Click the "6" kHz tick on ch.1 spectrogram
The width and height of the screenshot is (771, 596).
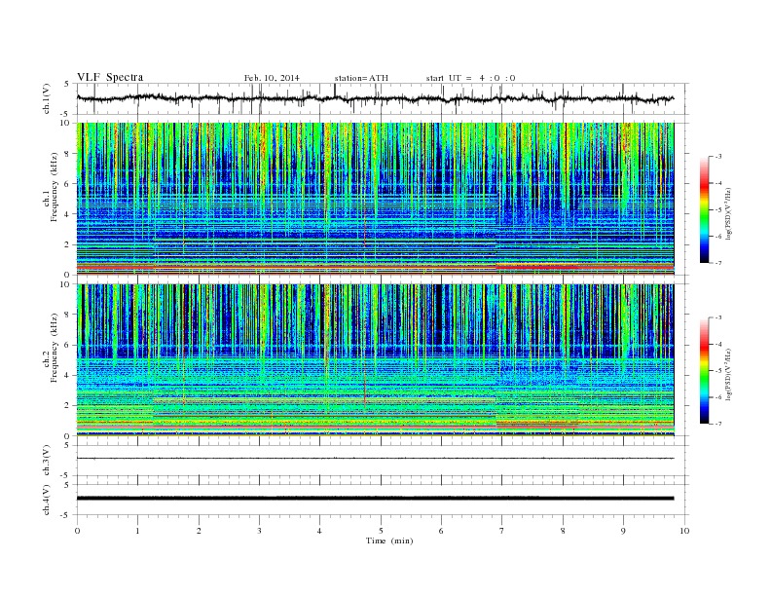pyautogui.click(x=66, y=184)
